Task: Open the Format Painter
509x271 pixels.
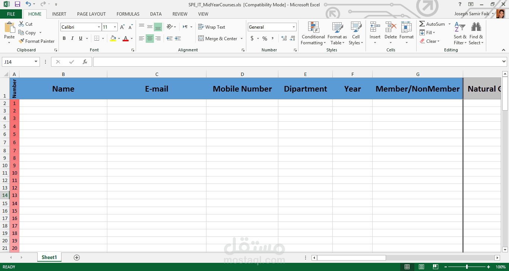Action: [37, 41]
